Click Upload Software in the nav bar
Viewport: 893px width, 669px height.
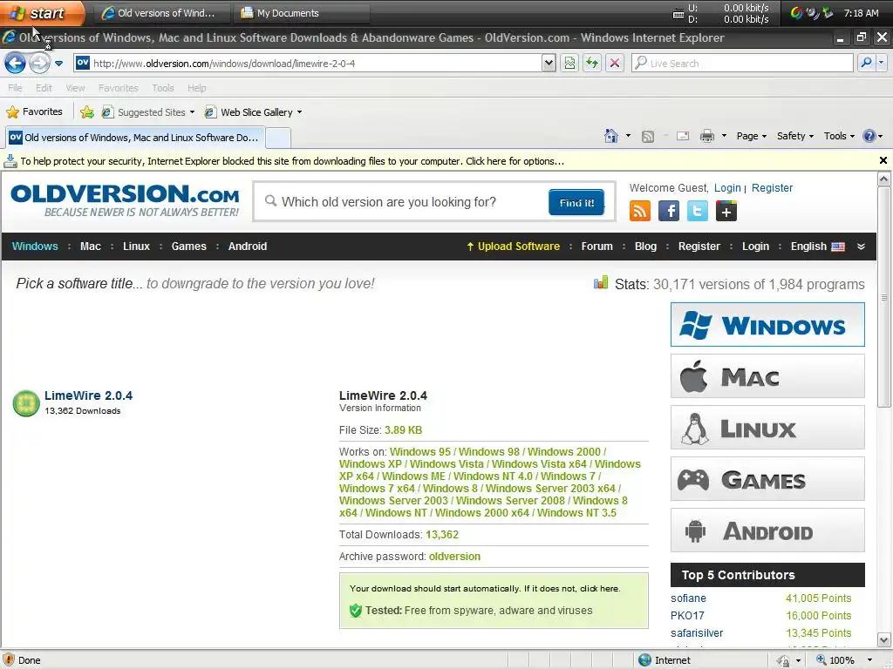click(x=513, y=247)
